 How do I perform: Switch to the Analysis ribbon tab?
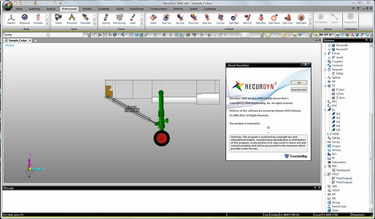click(51, 9)
